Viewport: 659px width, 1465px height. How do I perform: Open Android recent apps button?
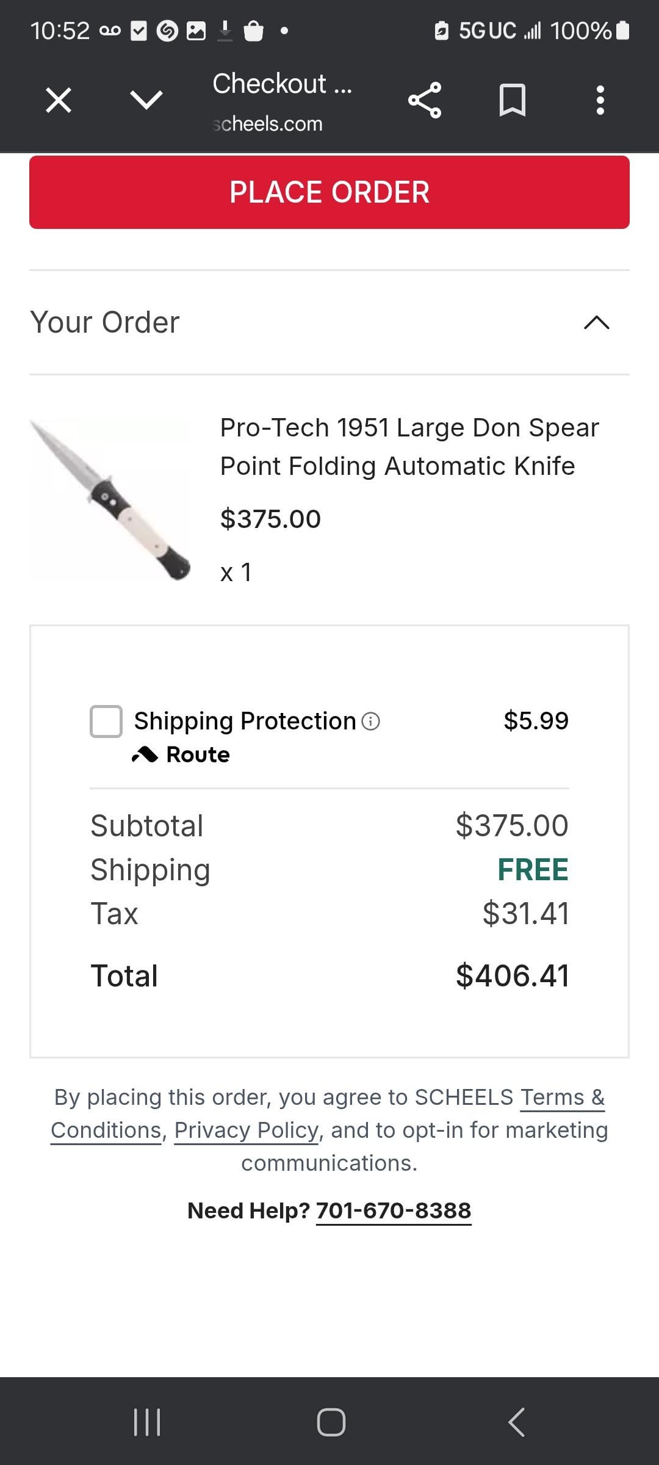(147, 1422)
